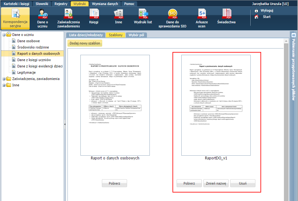The image size is (298, 201).
Task: Open the Wymiana danych menu tab
Action: tap(105, 4)
